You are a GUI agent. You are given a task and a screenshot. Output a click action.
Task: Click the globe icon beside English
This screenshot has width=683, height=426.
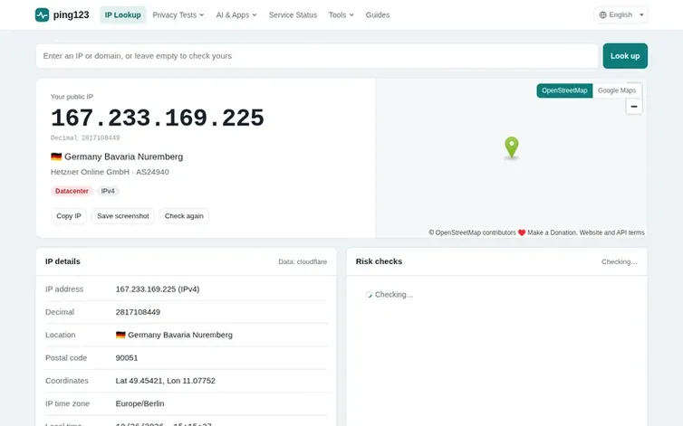click(x=603, y=14)
